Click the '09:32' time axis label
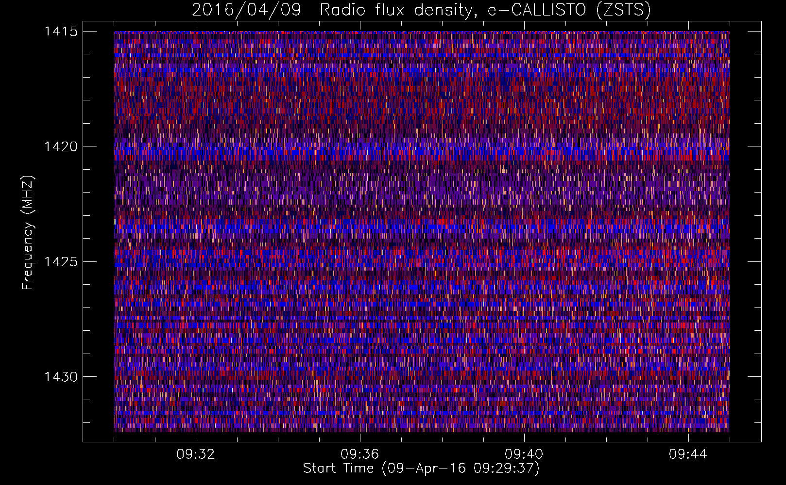This screenshot has height=485, width=786. (196, 454)
